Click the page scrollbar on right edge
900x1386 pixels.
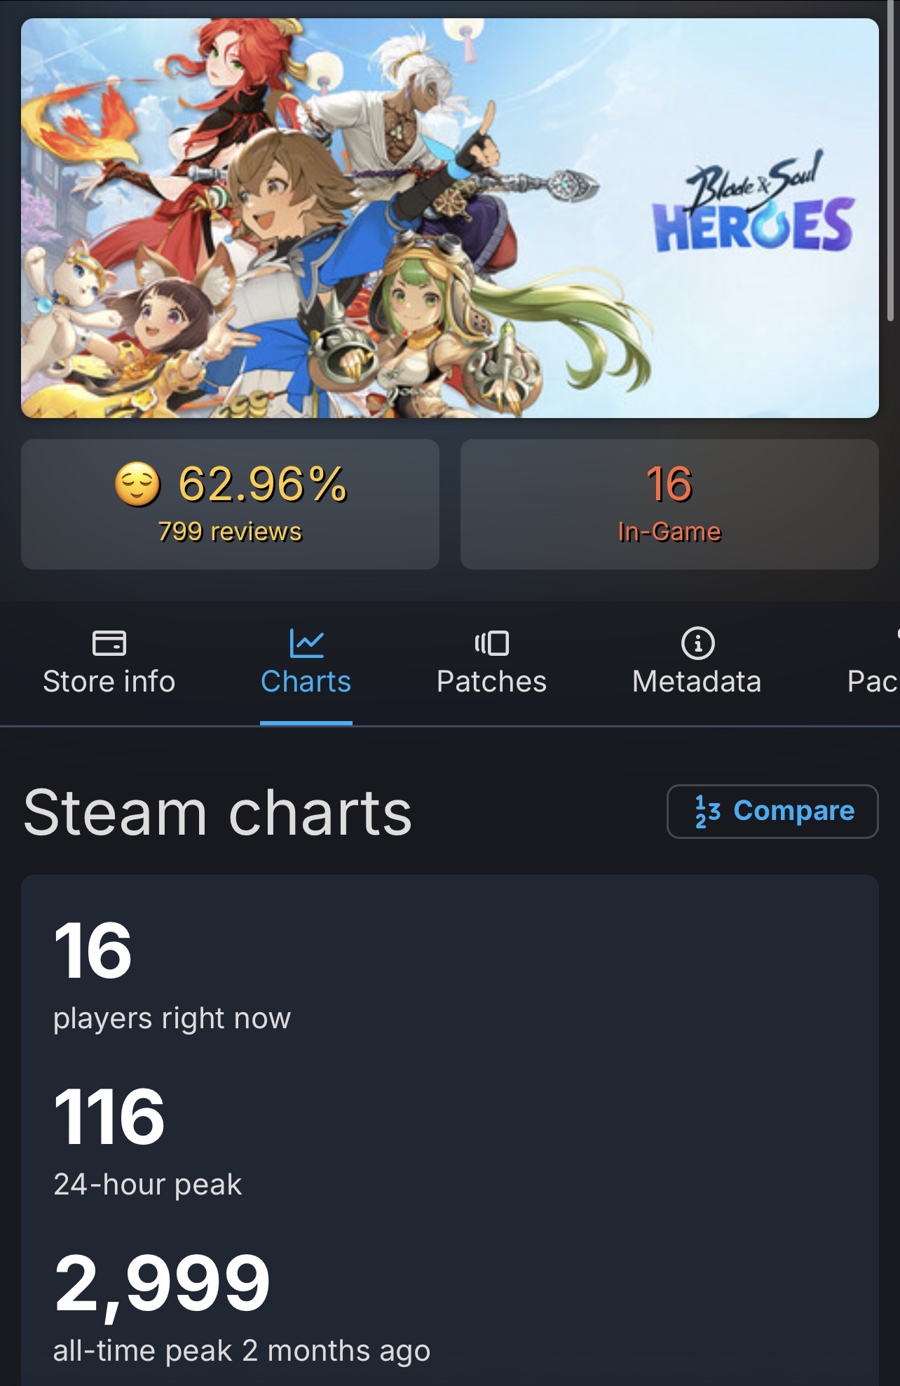890,161
